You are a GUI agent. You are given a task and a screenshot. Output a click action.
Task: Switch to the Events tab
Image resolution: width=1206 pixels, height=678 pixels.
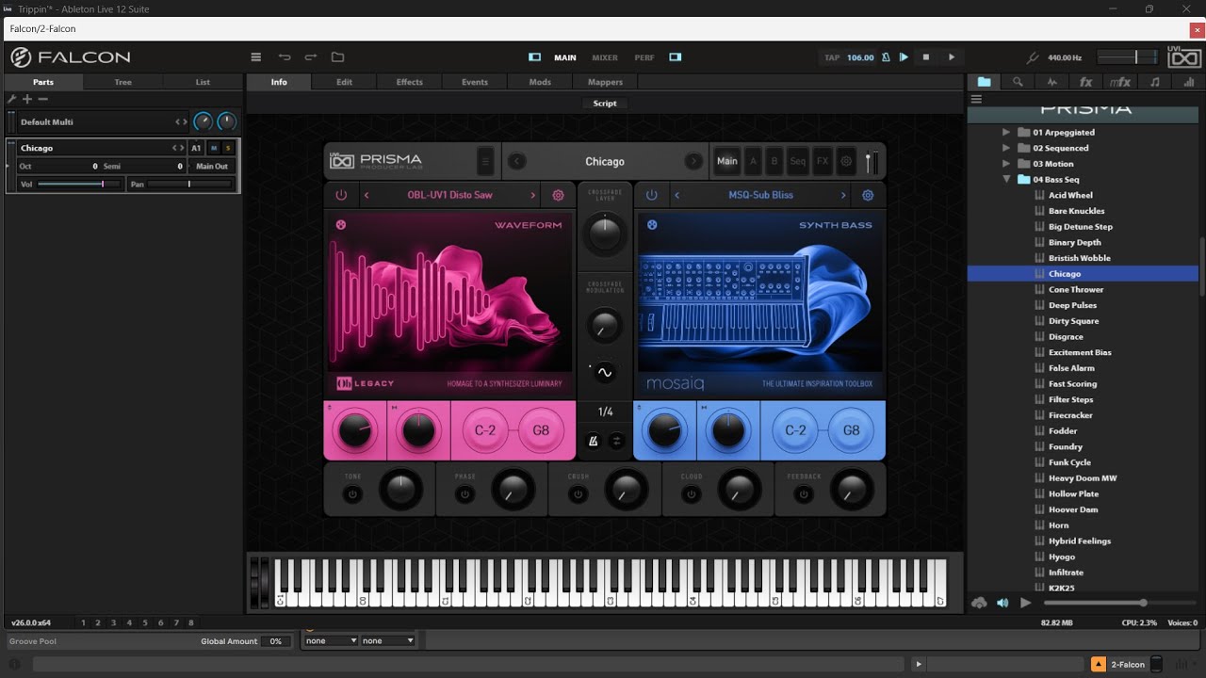click(x=475, y=82)
